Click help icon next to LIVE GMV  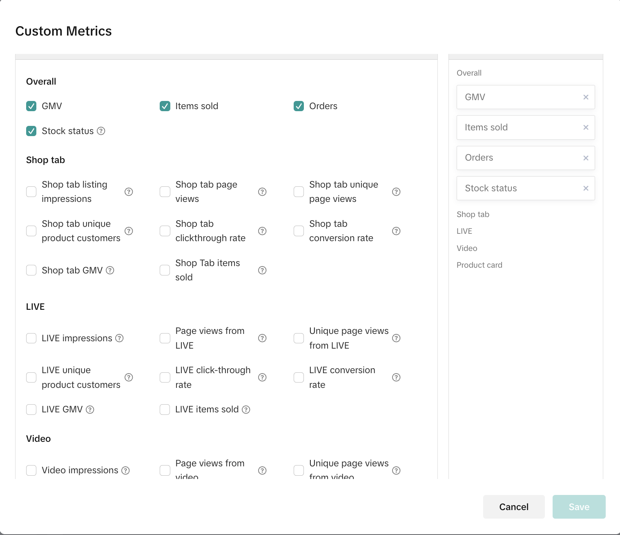(x=90, y=410)
